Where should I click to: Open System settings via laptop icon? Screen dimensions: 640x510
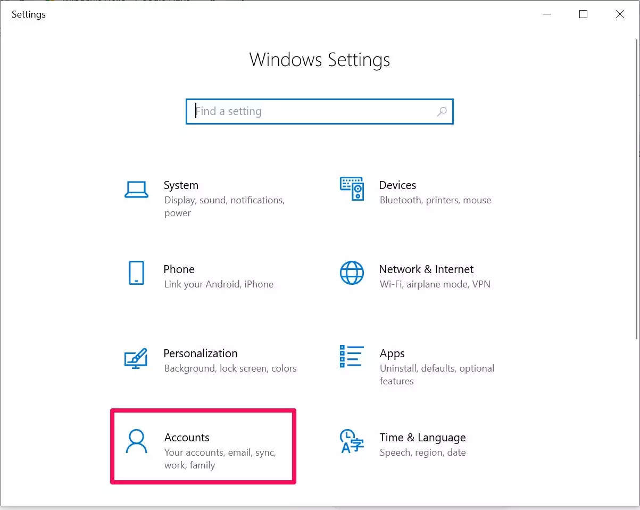pos(136,190)
